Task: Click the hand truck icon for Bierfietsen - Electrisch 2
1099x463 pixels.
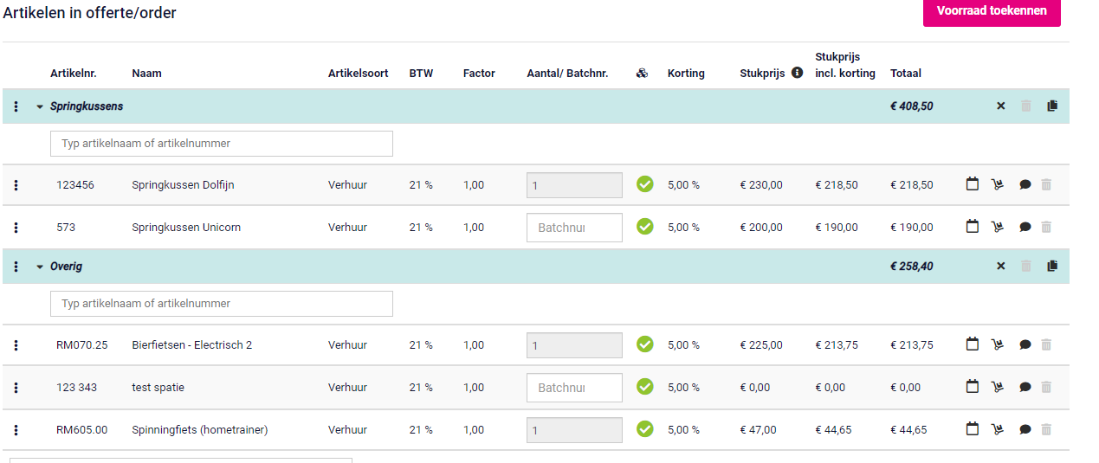Action: click(998, 344)
